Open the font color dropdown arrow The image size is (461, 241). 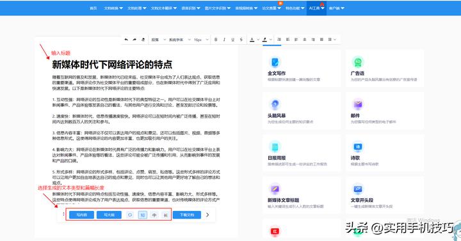click(258, 40)
